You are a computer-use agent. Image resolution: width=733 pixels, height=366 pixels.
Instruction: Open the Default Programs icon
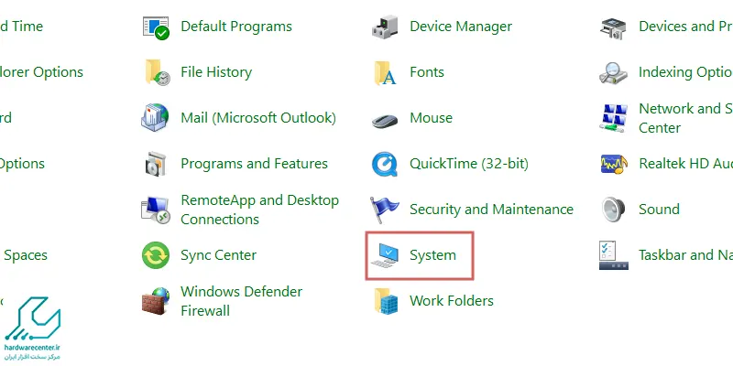click(156, 27)
